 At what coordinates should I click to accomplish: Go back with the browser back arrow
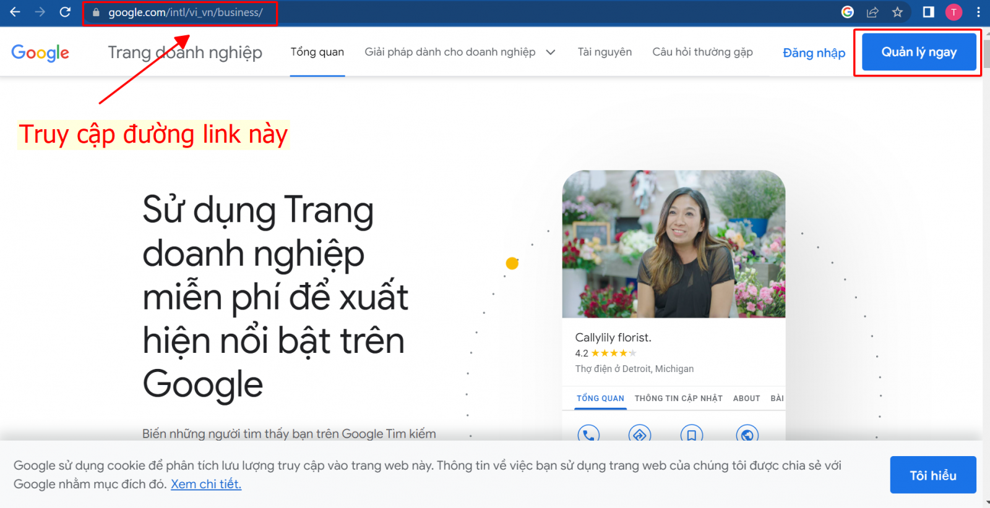pos(15,12)
